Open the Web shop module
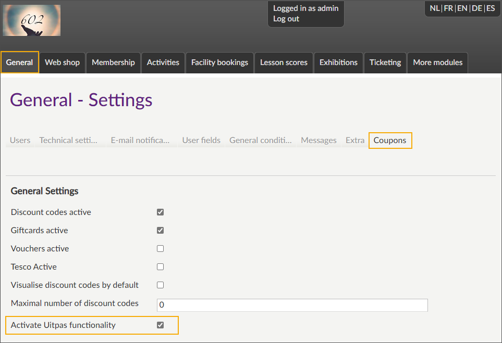502x343 pixels. pyautogui.click(x=62, y=62)
